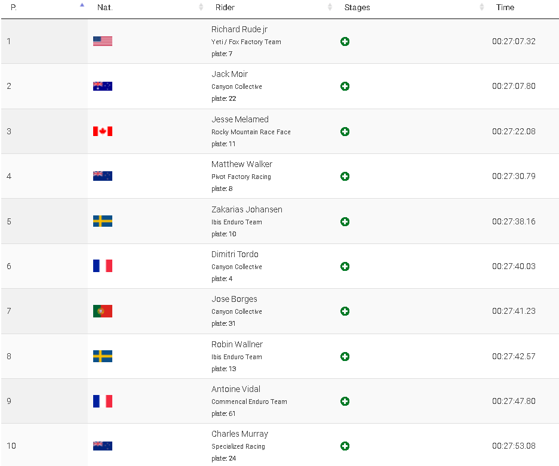This screenshot has width=559, height=466.
Task: Click the Stages column sort arrows
Action: (481, 8)
